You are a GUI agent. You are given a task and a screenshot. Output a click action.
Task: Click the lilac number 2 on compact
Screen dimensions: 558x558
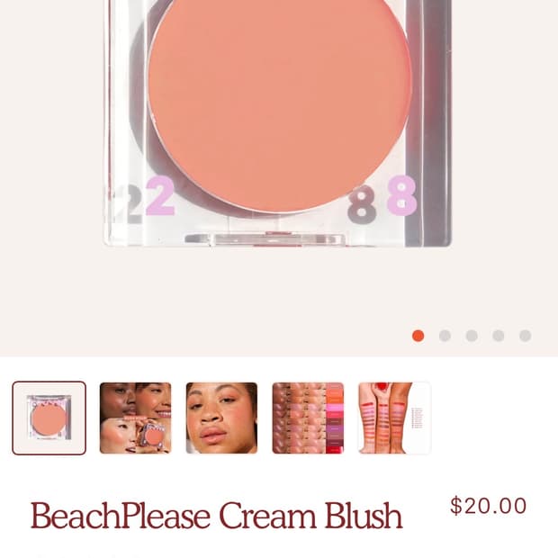tap(160, 196)
